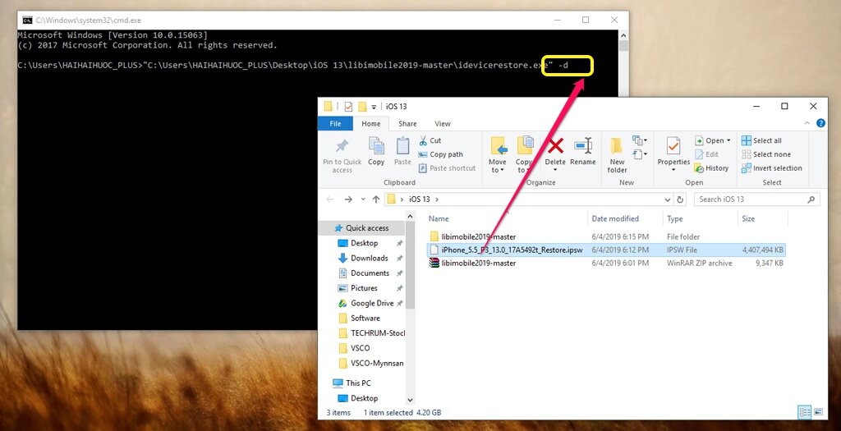The image size is (841, 431).
Task: Open the File tab in Explorer
Action: (x=335, y=124)
